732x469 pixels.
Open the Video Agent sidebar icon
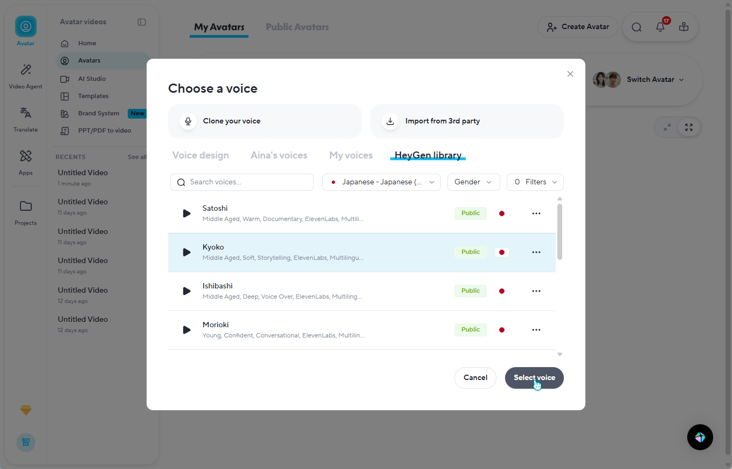tap(25, 70)
